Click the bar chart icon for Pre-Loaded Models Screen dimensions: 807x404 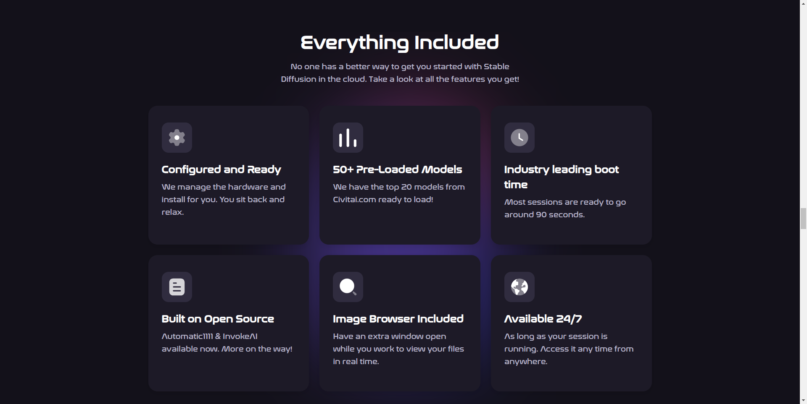coord(348,138)
